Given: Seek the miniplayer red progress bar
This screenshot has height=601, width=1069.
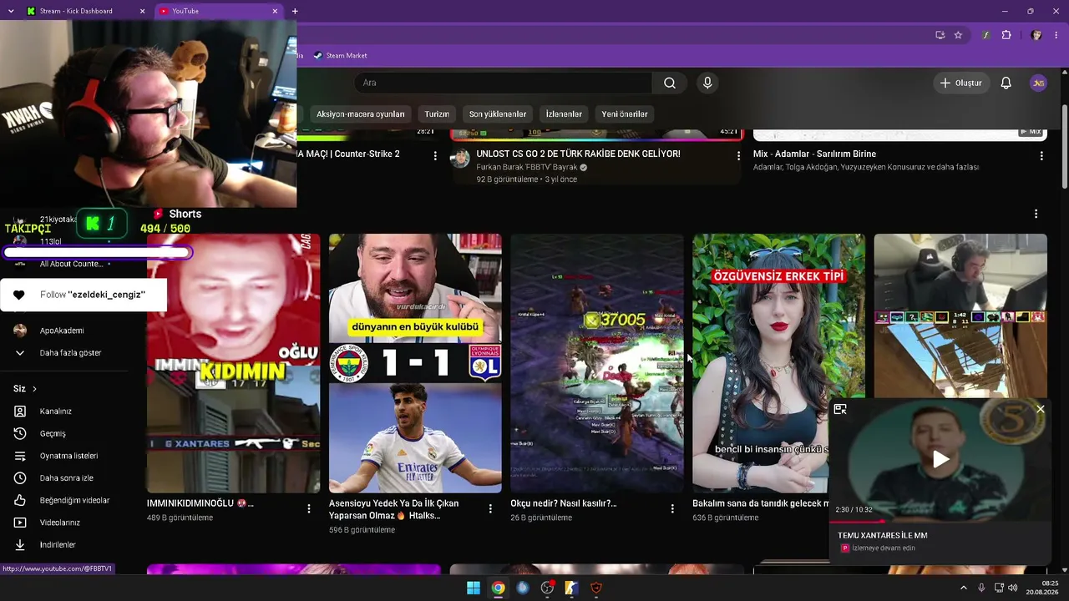Looking at the screenshot, I should (940, 522).
